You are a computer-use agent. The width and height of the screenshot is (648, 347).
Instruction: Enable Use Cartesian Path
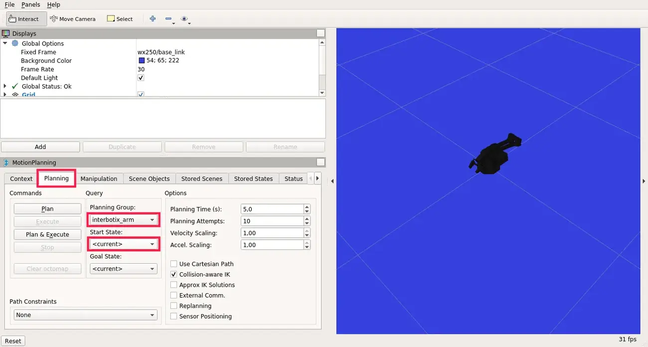pos(173,264)
